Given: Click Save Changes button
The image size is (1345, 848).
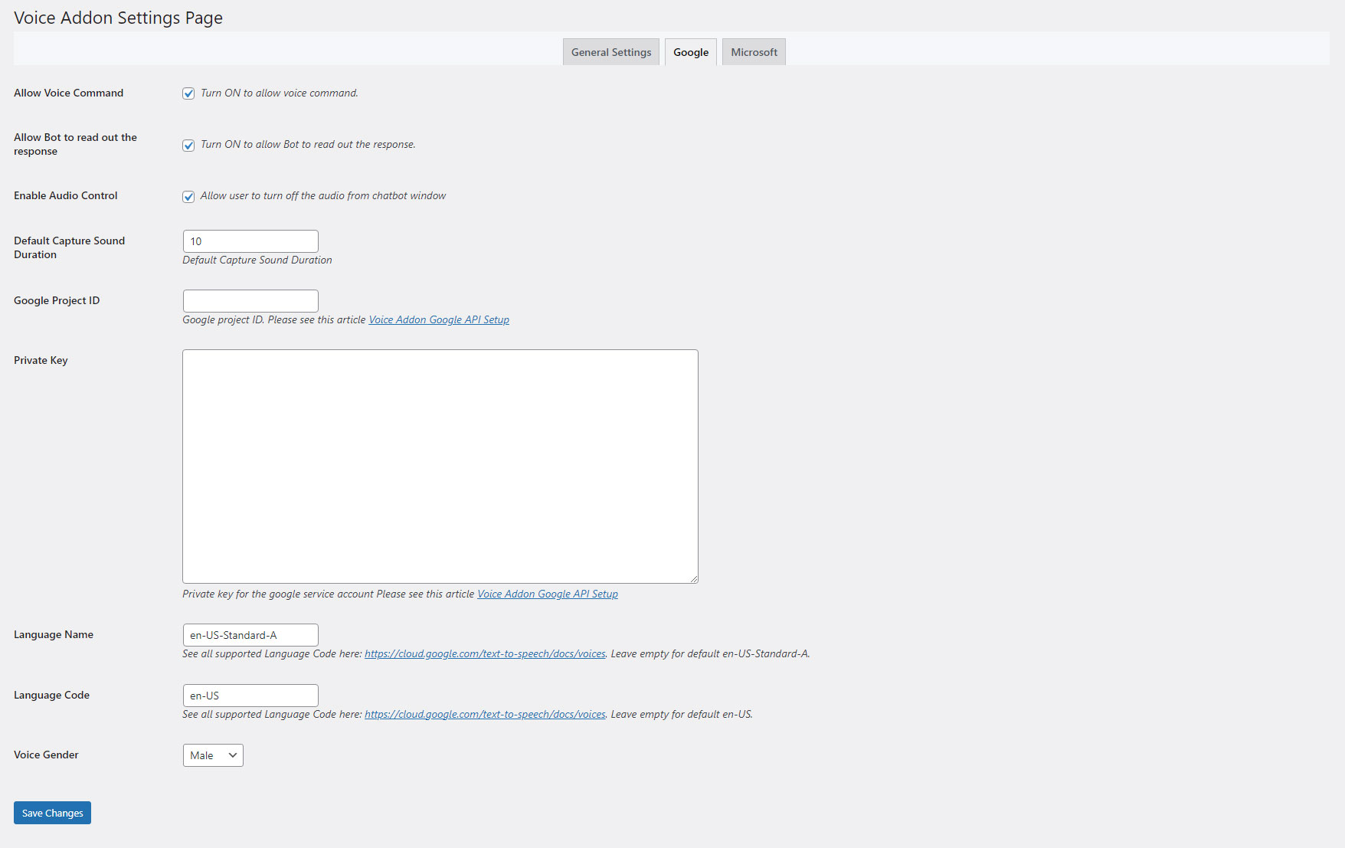Looking at the screenshot, I should tap(52, 813).
